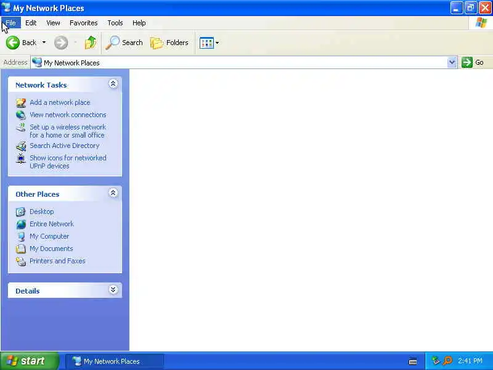Collapse the Network Tasks panel
Screen dimensions: 493x370
[113, 84]
